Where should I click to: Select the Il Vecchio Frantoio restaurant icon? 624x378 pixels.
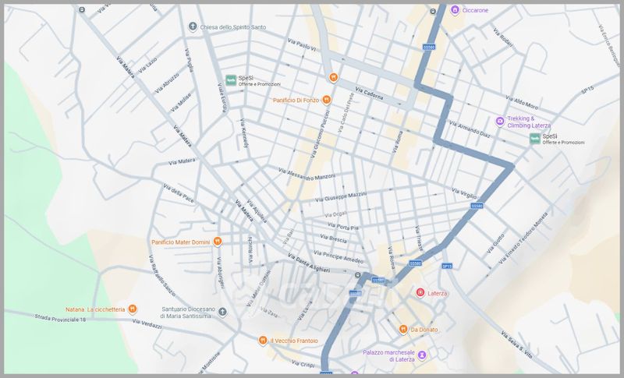[x=263, y=341]
